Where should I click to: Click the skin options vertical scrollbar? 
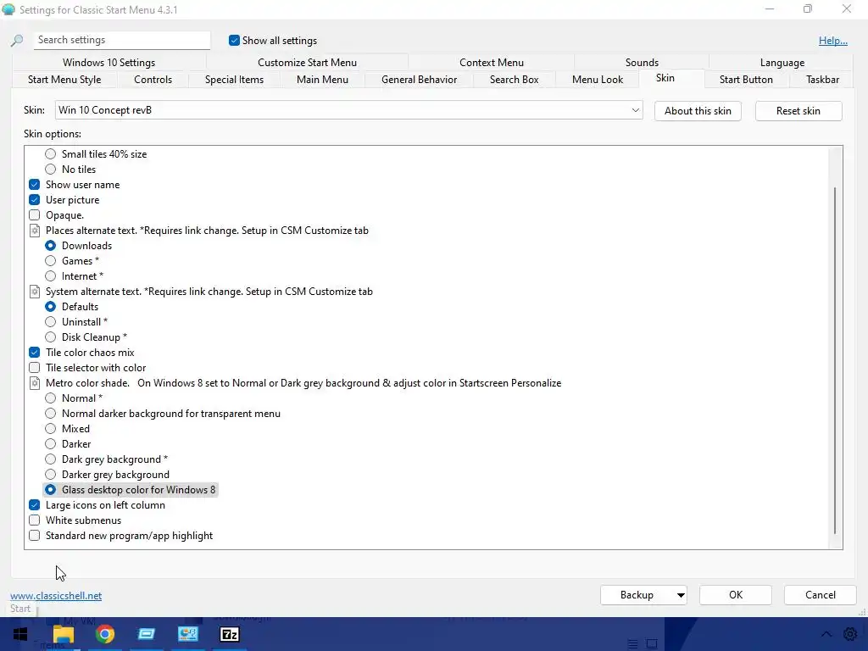[x=835, y=359]
